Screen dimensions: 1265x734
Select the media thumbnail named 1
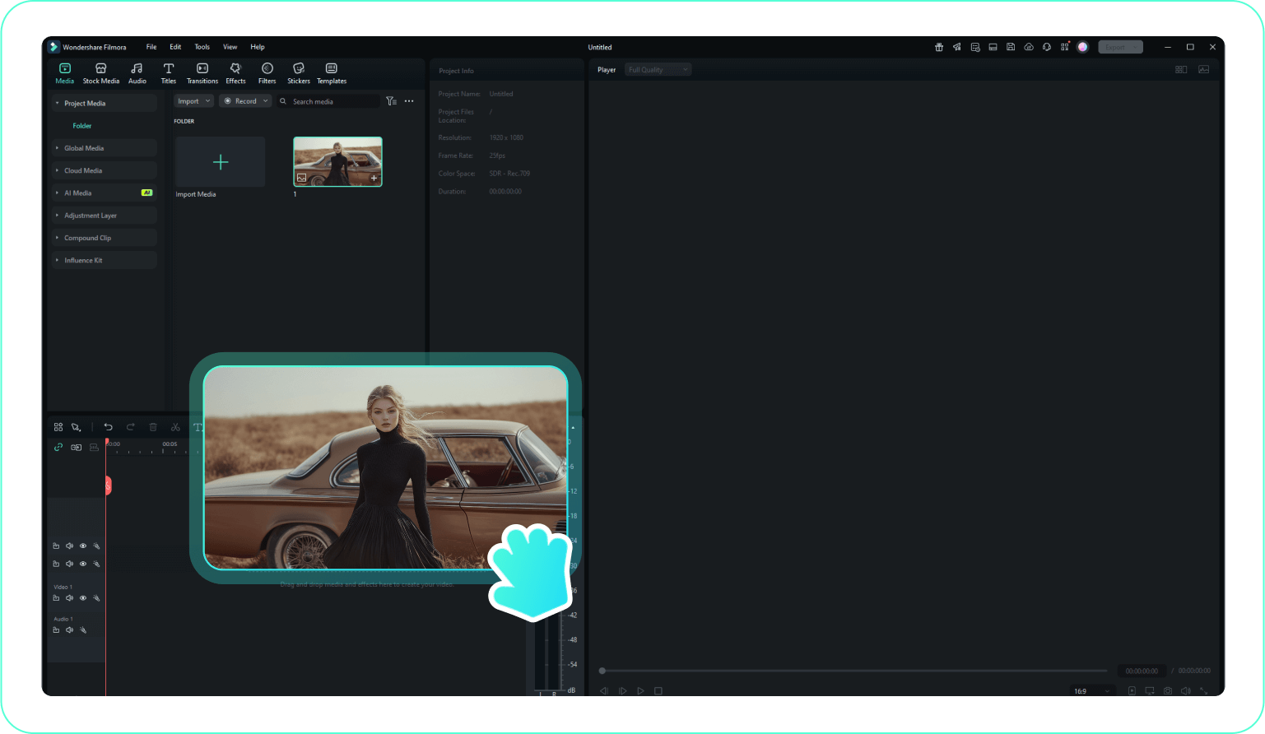337,162
